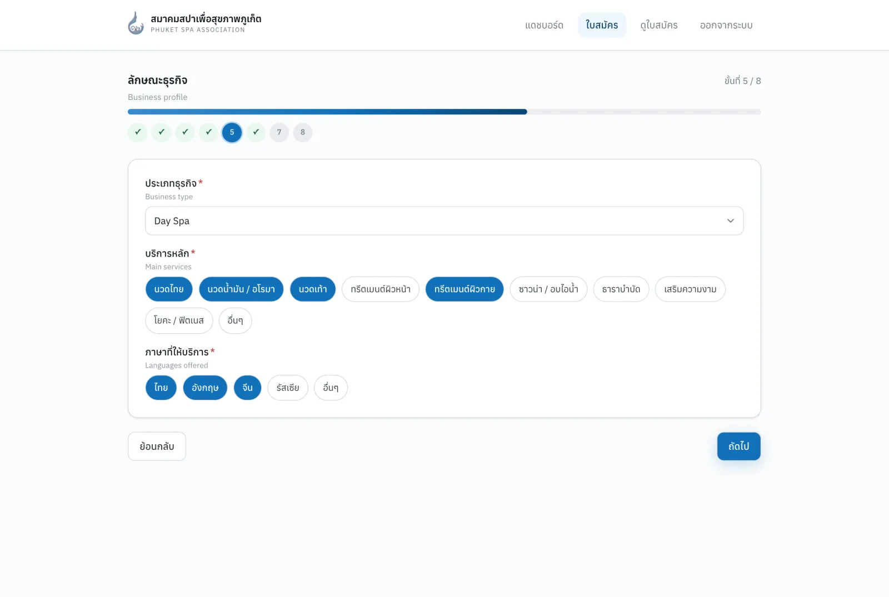Open the Business type dropdown showing Day Spa

tap(444, 221)
